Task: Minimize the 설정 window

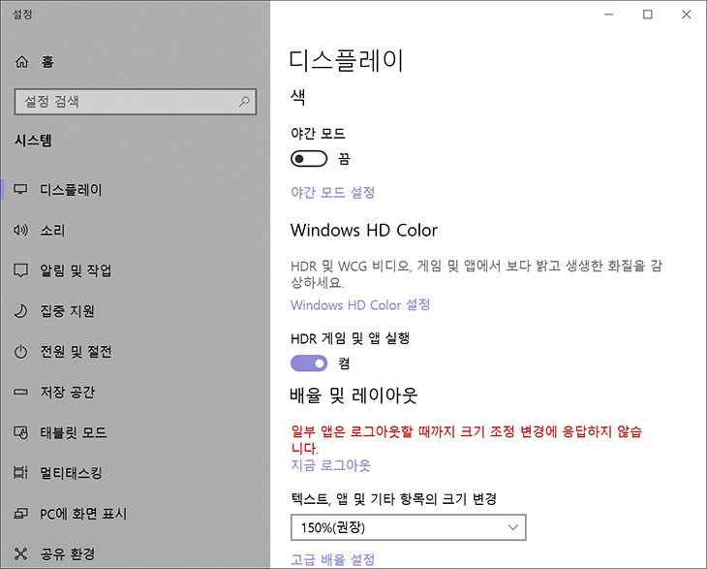Action: [x=609, y=15]
